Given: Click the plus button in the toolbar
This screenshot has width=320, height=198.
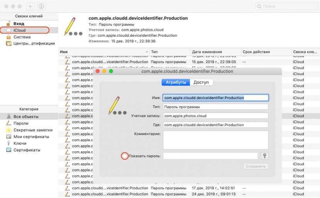Looking at the screenshot, I should (30, 6).
